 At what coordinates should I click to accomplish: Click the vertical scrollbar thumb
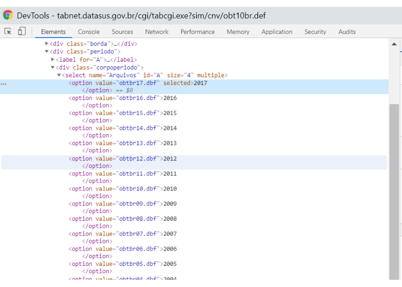(394, 191)
